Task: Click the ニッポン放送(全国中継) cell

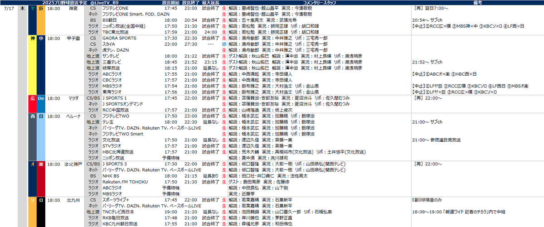Action: tap(125, 26)
